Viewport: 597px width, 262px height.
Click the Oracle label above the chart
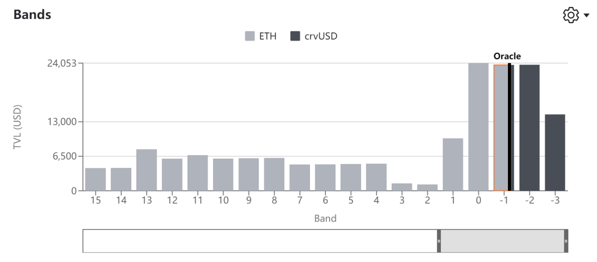click(x=507, y=56)
